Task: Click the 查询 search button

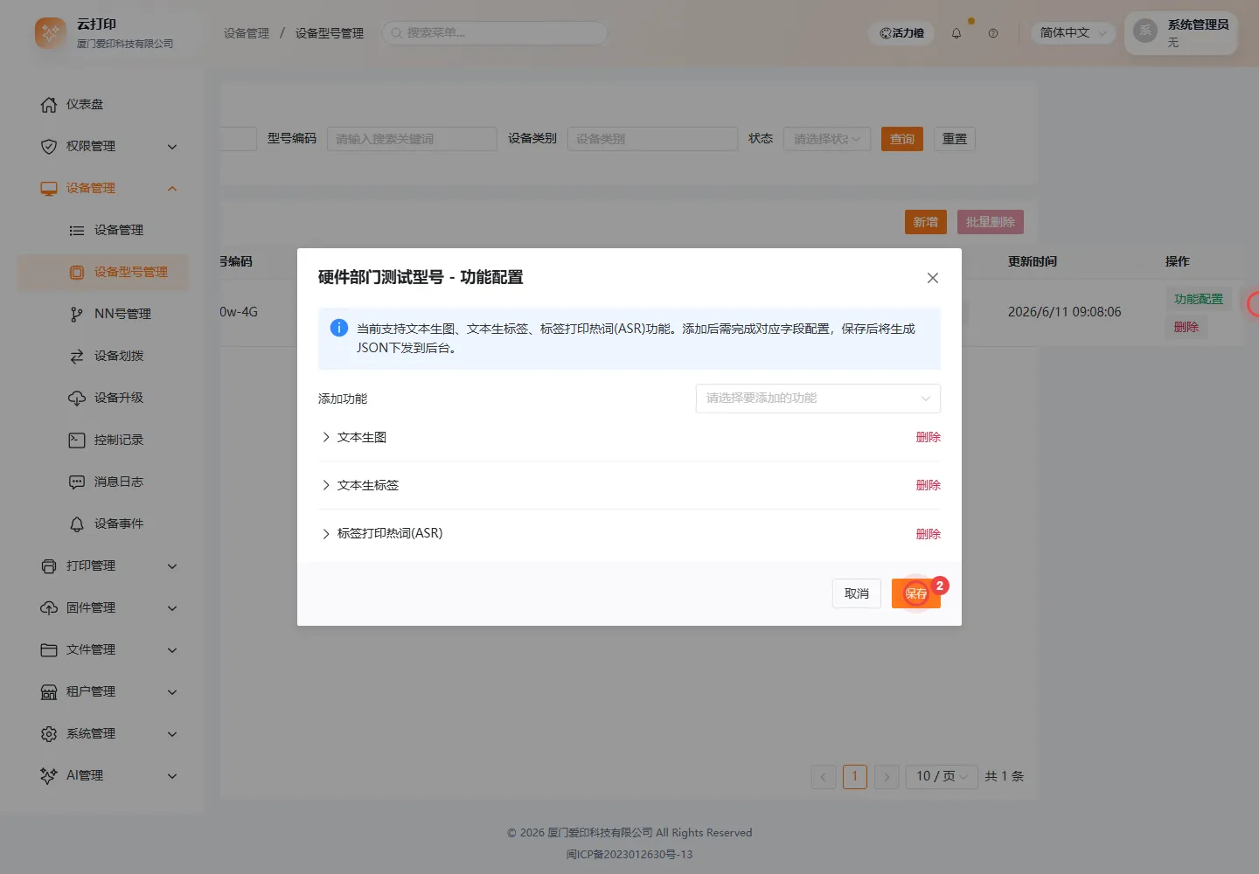Action: [x=902, y=139]
